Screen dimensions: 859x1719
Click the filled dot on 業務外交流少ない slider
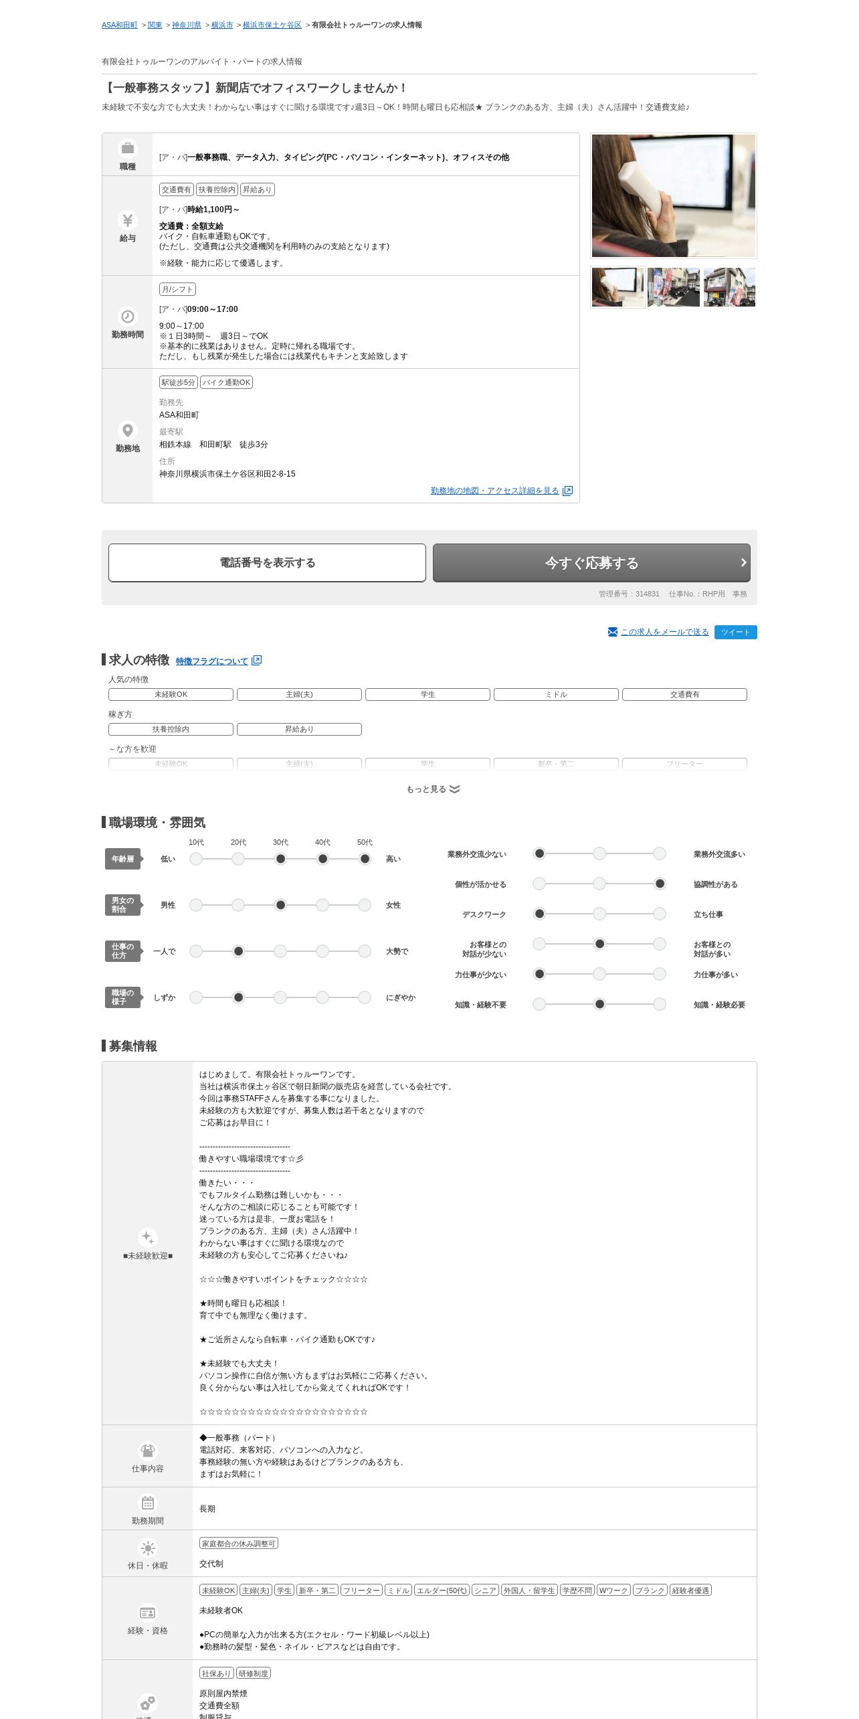(x=539, y=853)
